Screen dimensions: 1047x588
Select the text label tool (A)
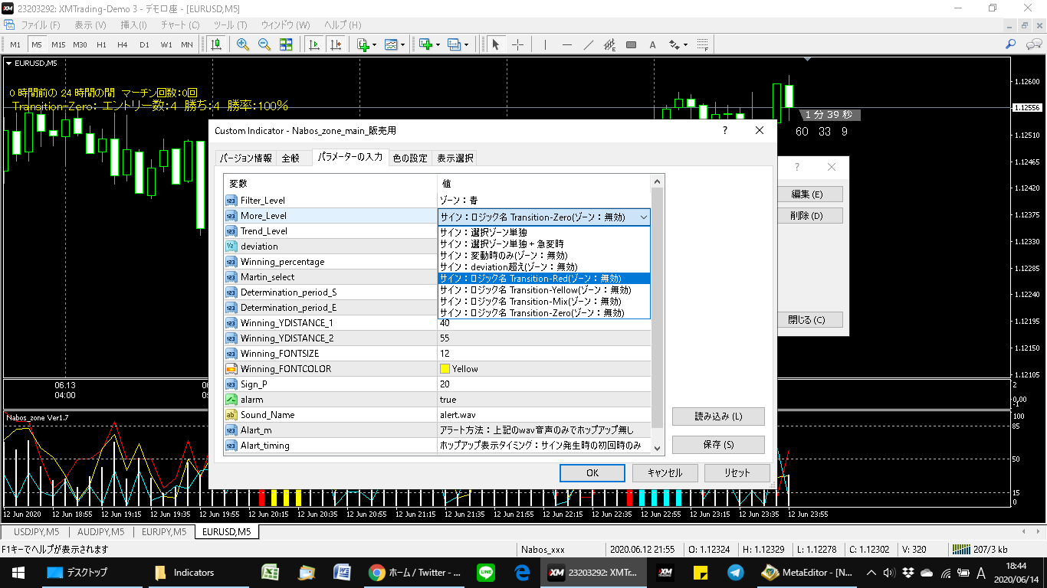(x=653, y=44)
